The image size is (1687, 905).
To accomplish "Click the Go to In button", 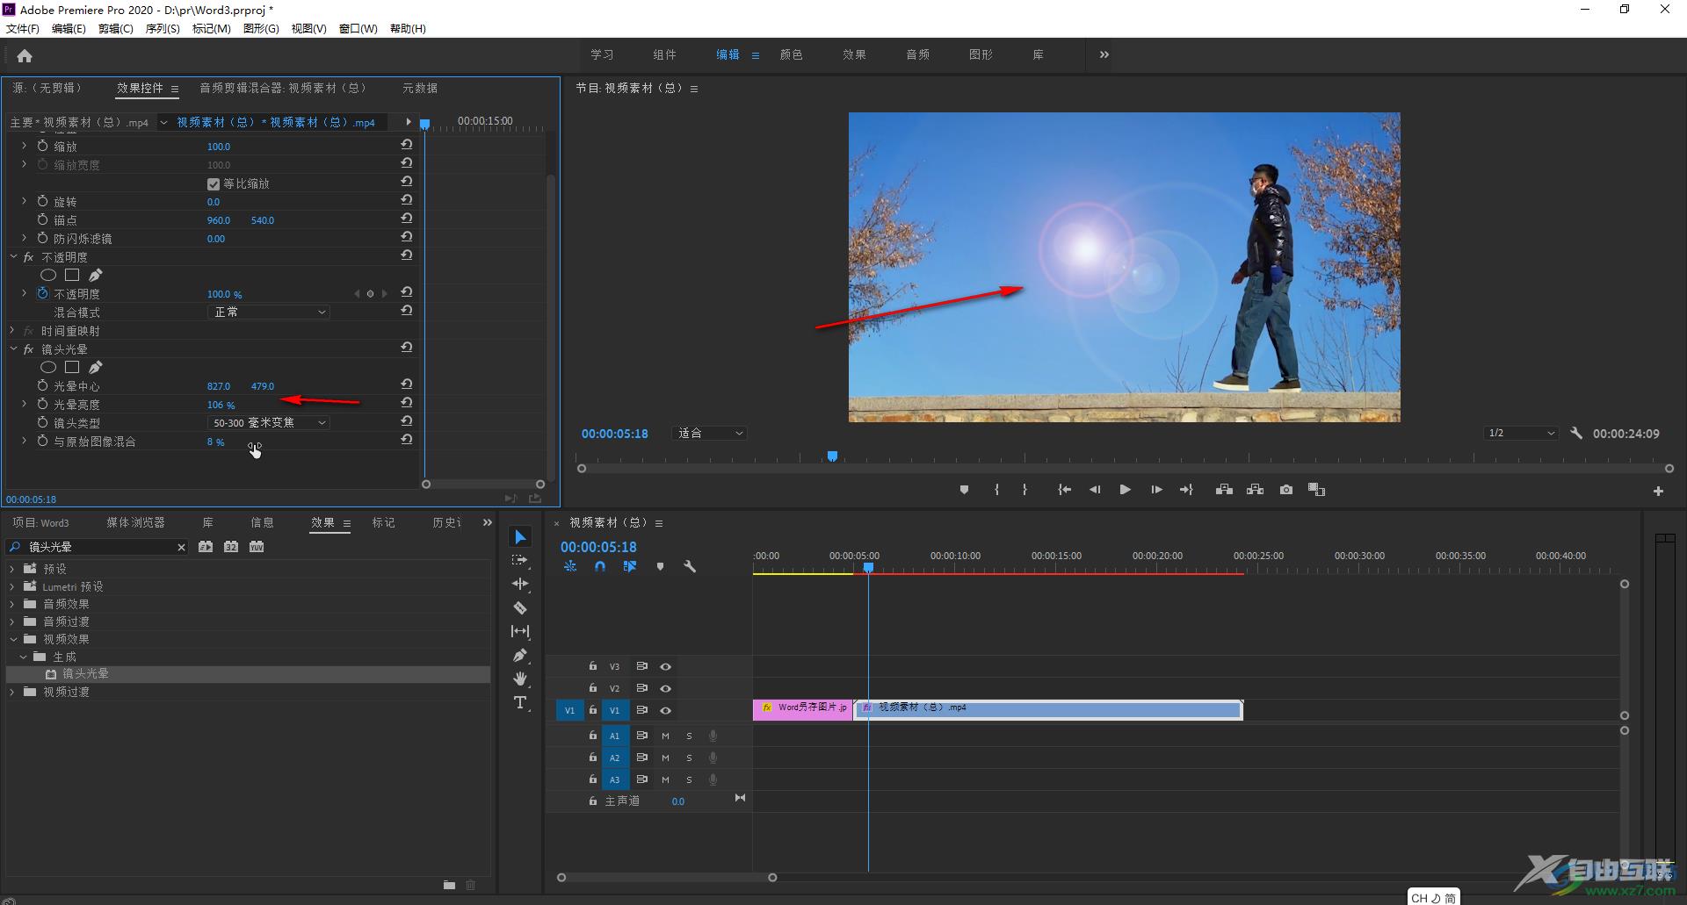I will [1064, 490].
